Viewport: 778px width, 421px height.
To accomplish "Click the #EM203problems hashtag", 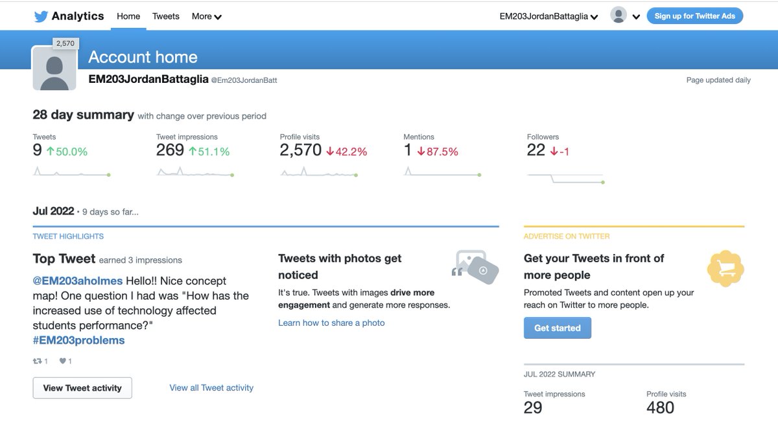I will pos(78,340).
